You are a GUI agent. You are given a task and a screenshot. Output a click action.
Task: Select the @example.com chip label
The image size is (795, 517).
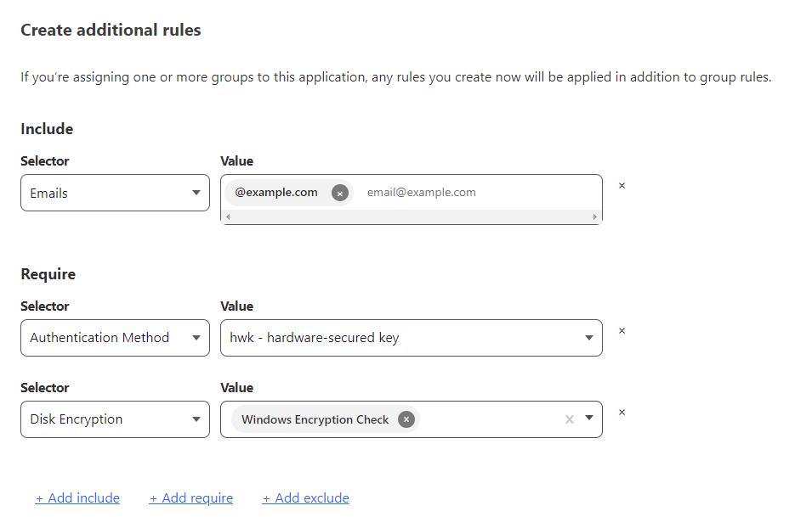point(276,193)
